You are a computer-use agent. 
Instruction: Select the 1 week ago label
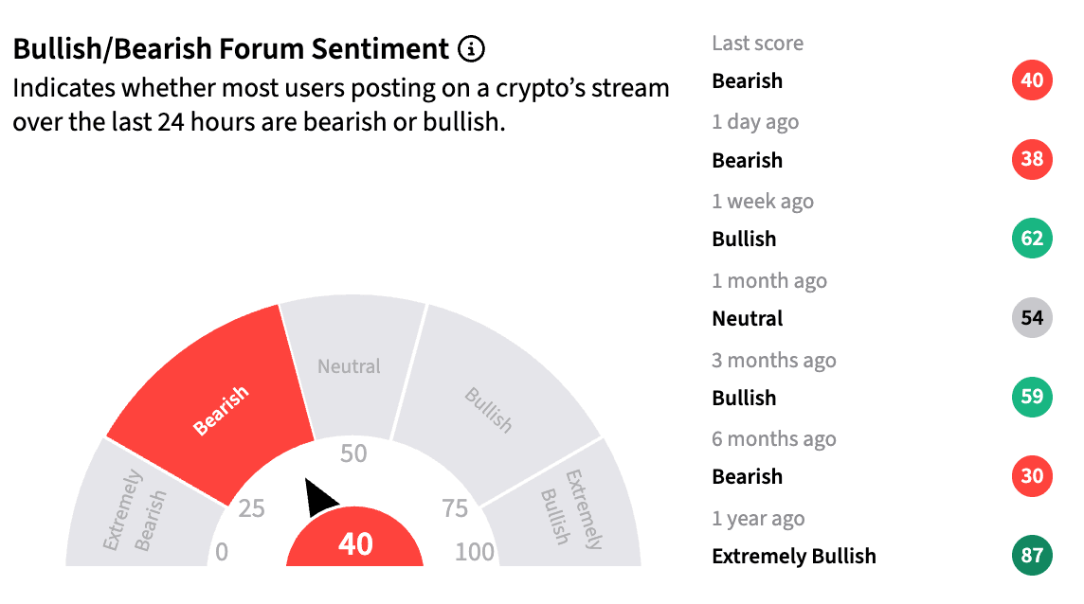click(x=763, y=201)
